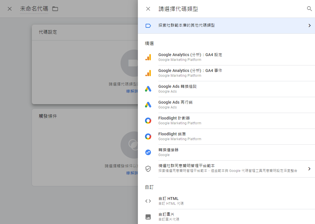
Task: Click 探索精選同意聲明管理平台範本 description text
Action: 228,171
